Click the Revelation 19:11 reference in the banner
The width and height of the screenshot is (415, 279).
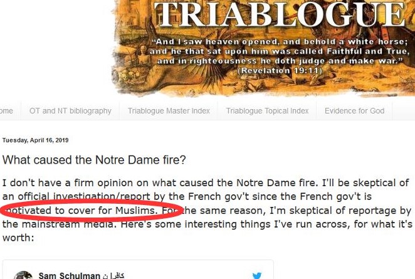tap(280, 71)
